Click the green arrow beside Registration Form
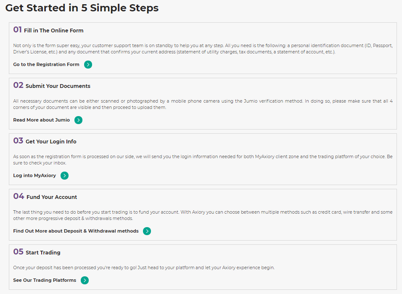The width and height of the screenshot is (402, 294). pos(88,65)
